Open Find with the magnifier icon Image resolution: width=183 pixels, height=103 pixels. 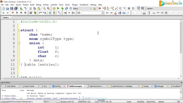(44, 8)
